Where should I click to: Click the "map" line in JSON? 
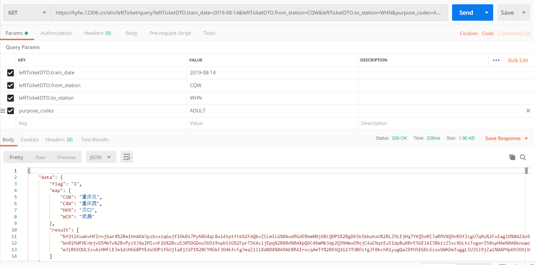click(60, 190)
